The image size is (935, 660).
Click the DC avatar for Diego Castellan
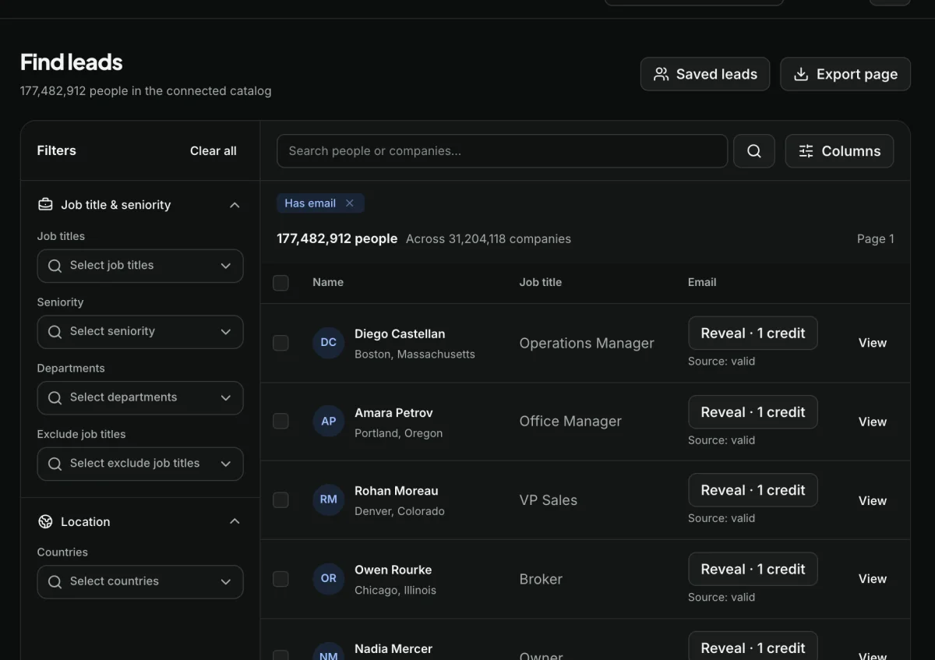[x=329, y=343]
